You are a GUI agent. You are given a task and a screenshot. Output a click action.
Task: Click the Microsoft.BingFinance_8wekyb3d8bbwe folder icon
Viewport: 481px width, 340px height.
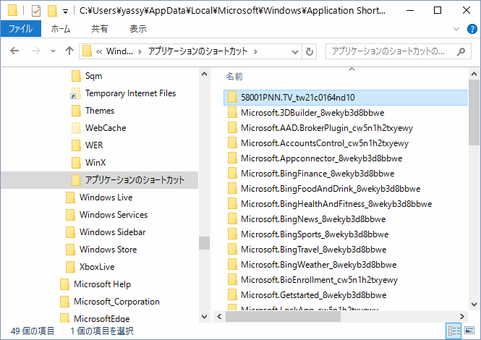click(232, 174)
